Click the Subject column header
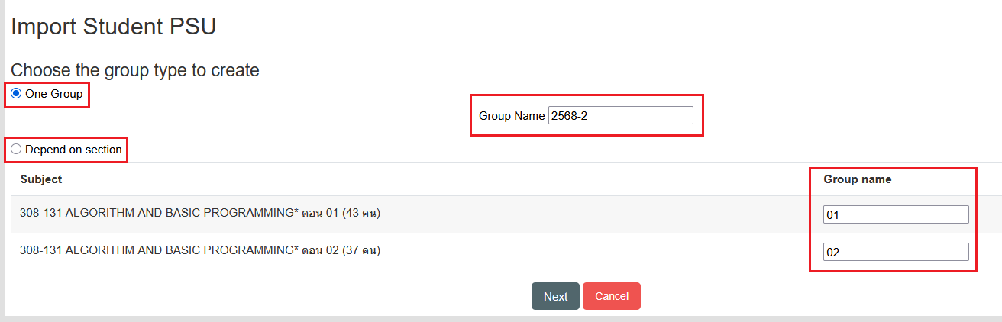 (41, 179)
